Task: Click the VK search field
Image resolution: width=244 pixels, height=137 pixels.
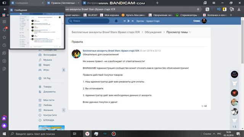Action: [89, 21]
